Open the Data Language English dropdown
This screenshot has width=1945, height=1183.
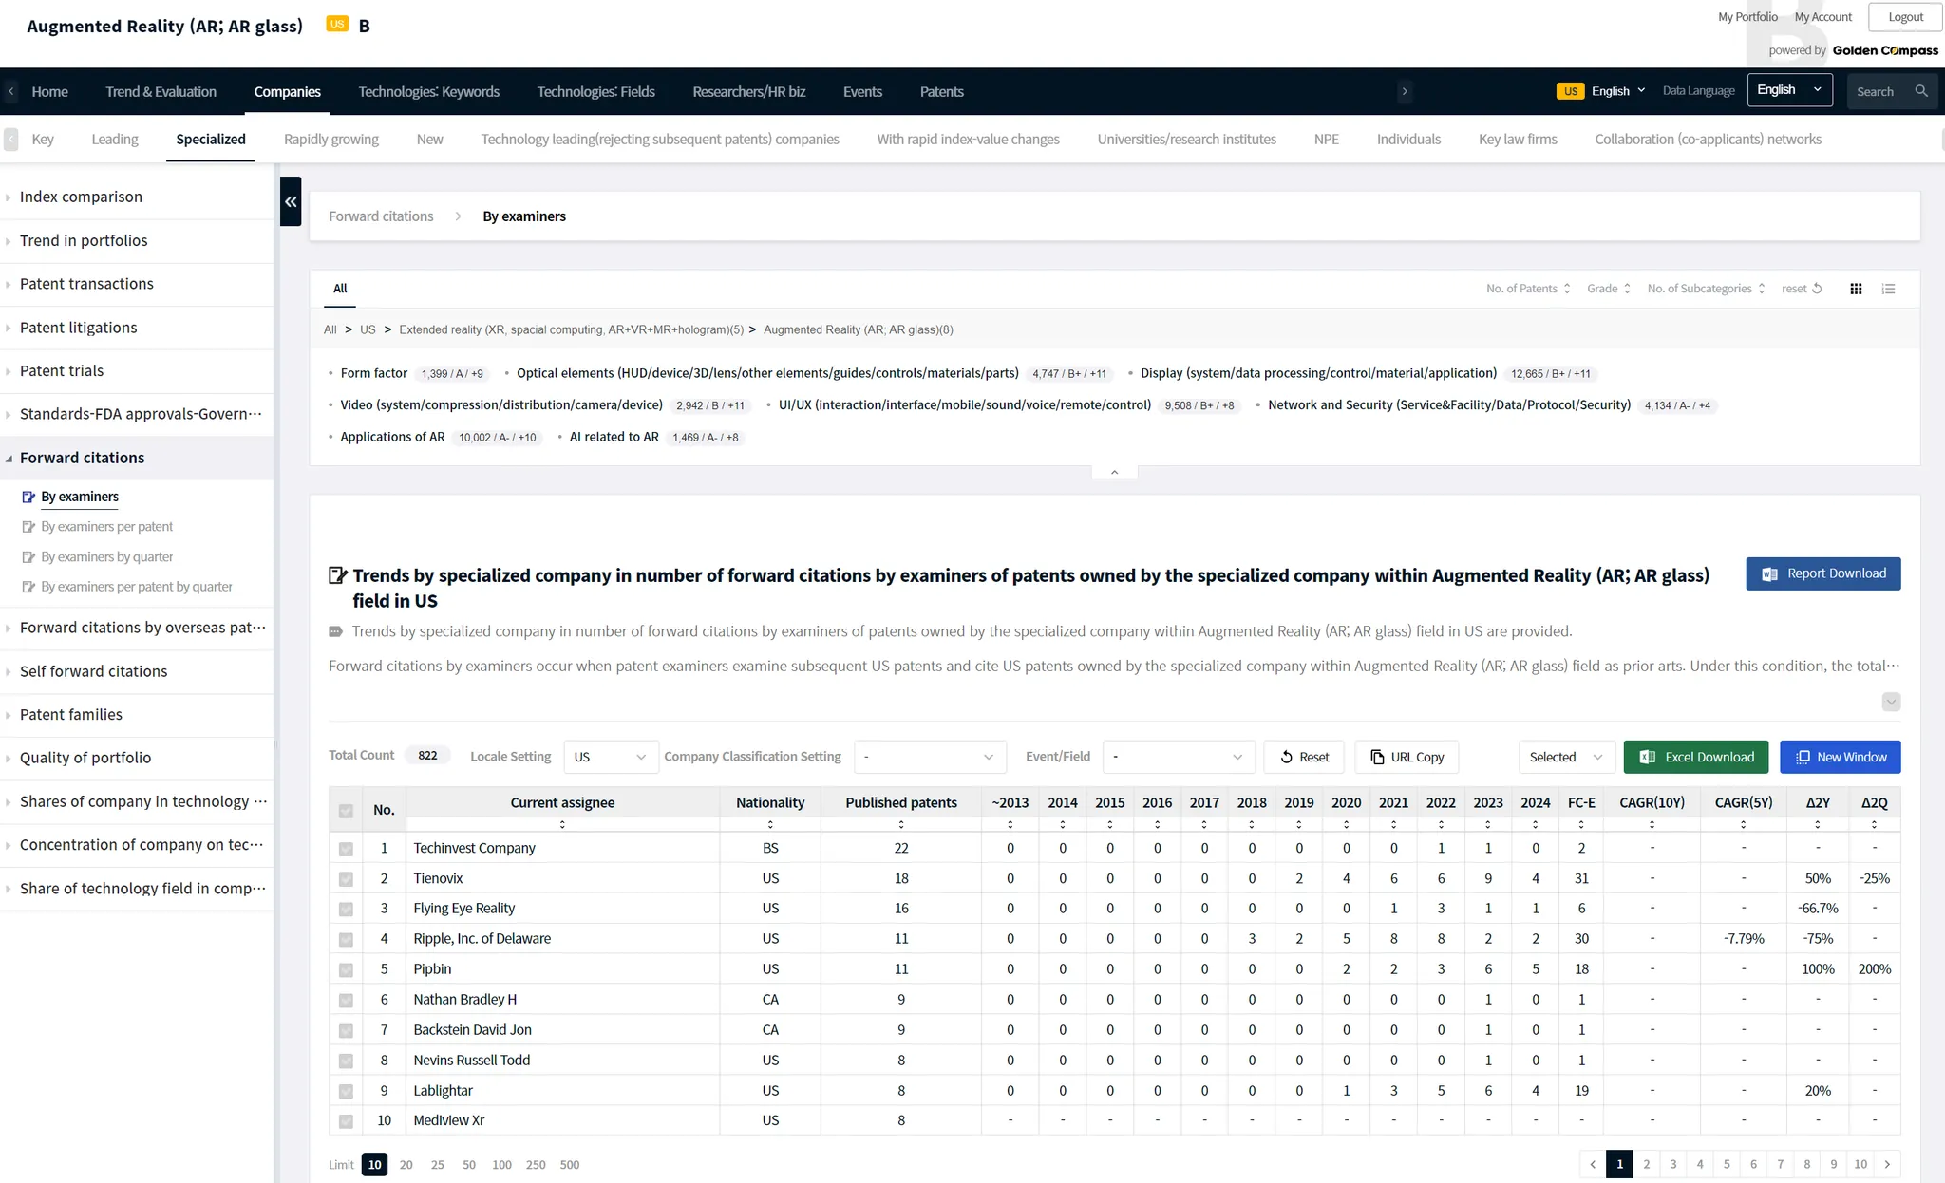click(x=1788, y=90)
